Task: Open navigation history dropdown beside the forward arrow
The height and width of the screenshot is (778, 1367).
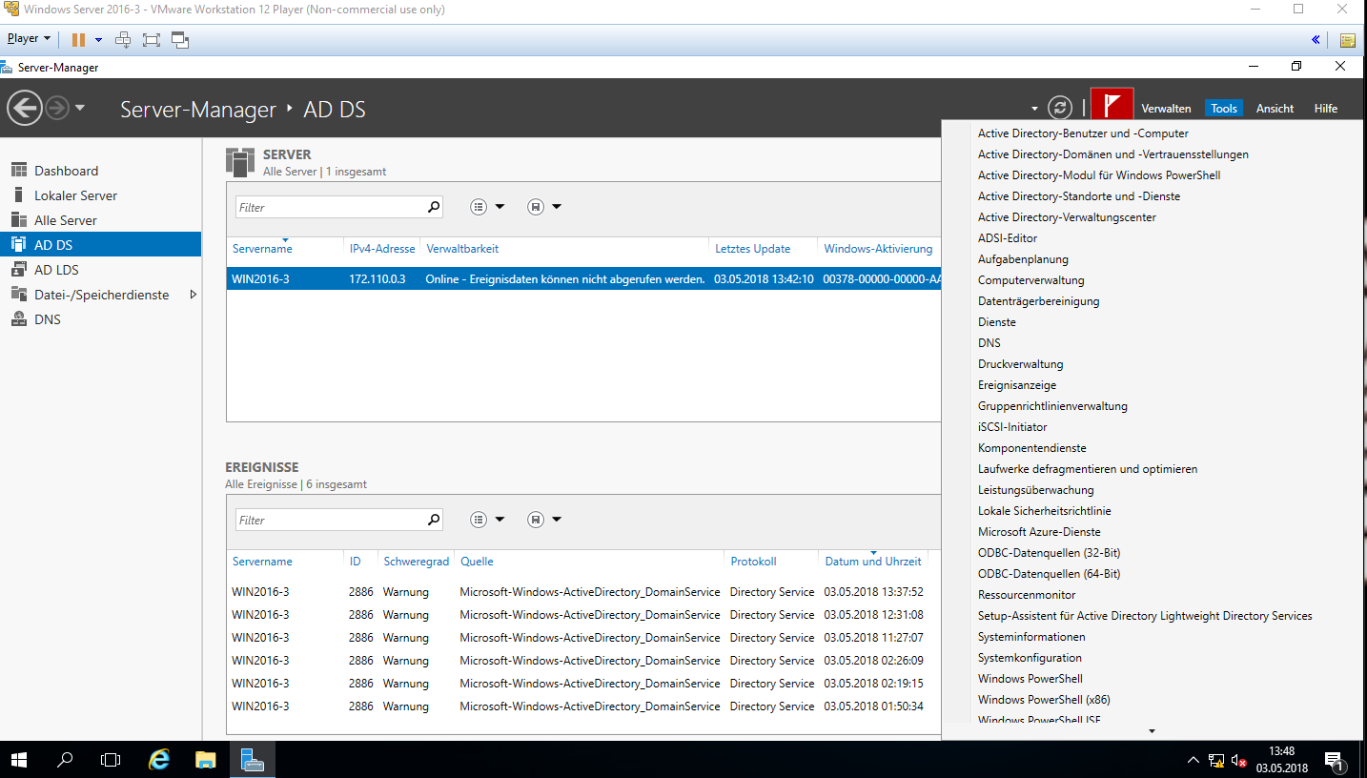Action: coord(80,108)
